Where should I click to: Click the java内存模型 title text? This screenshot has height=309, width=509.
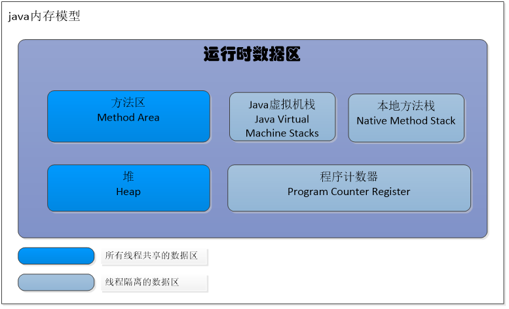coord(44,16)
